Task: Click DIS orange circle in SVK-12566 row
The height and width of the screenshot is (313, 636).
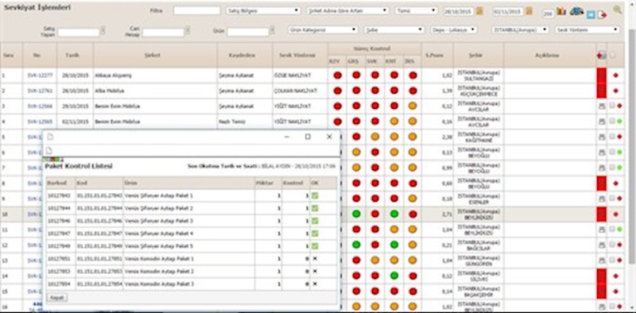Action: [x=413, y=106]
